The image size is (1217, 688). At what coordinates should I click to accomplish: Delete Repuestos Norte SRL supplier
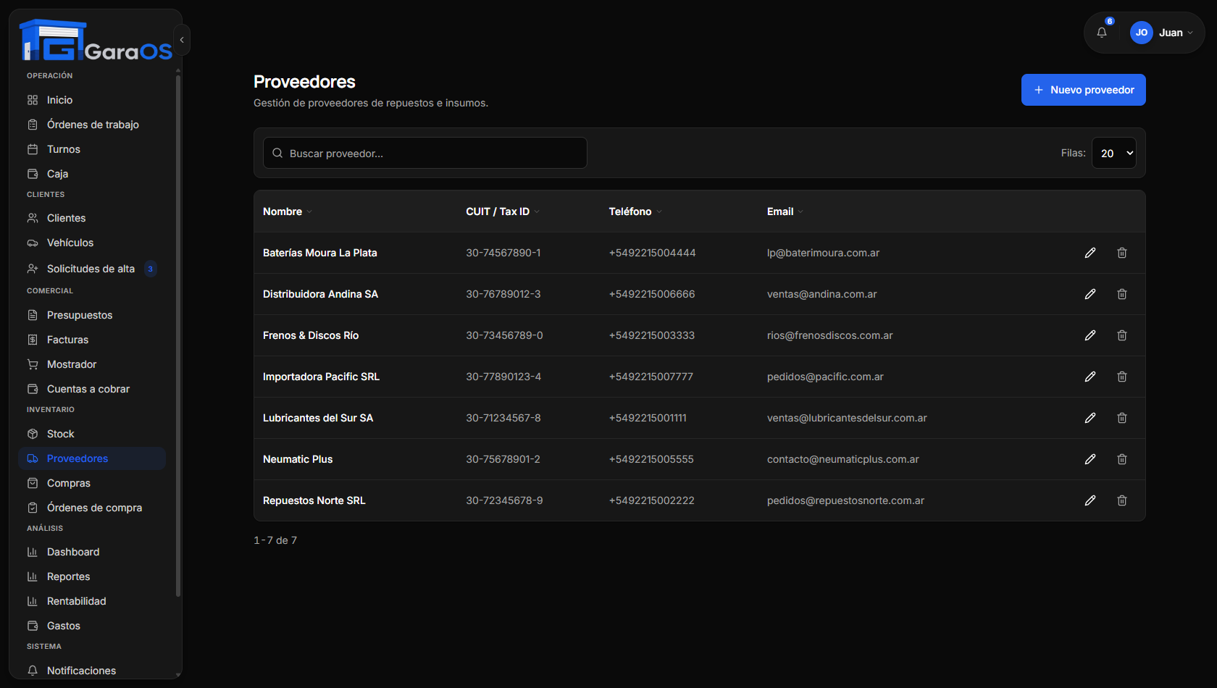point(1122,500)
